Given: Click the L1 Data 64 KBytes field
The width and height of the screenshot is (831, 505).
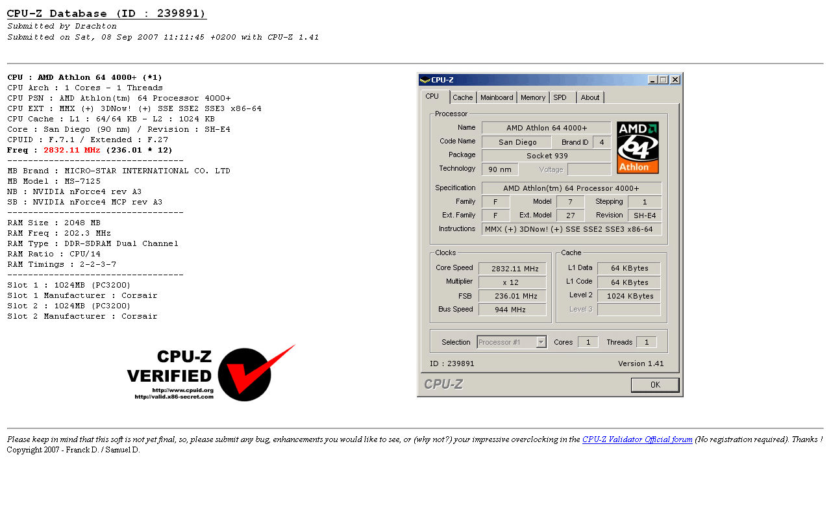Looking at the screenshot, I should coord(628,268).
